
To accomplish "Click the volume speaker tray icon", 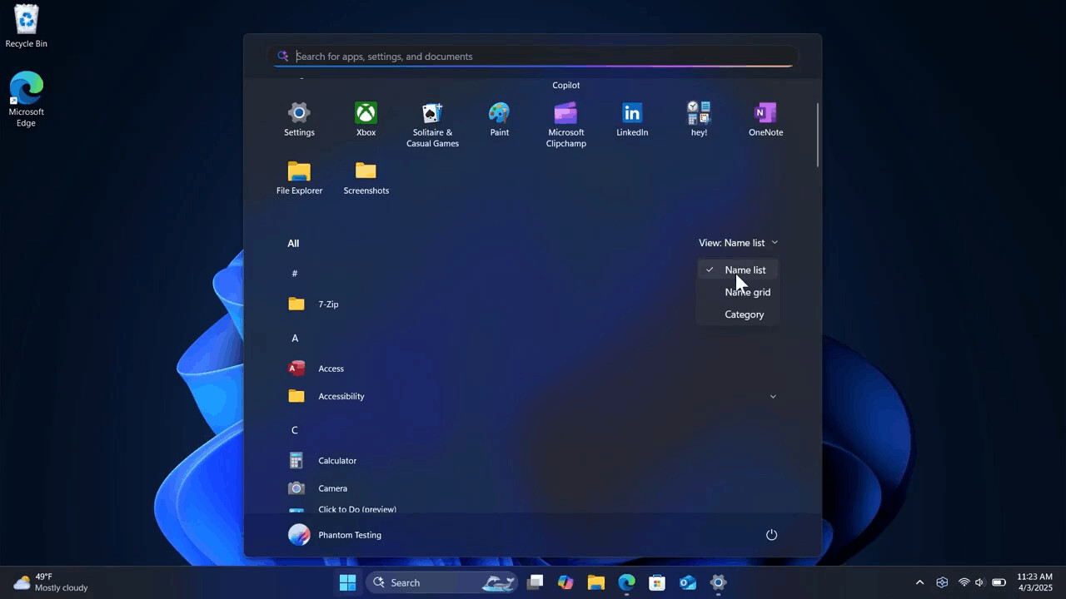I will click(979, 582).
